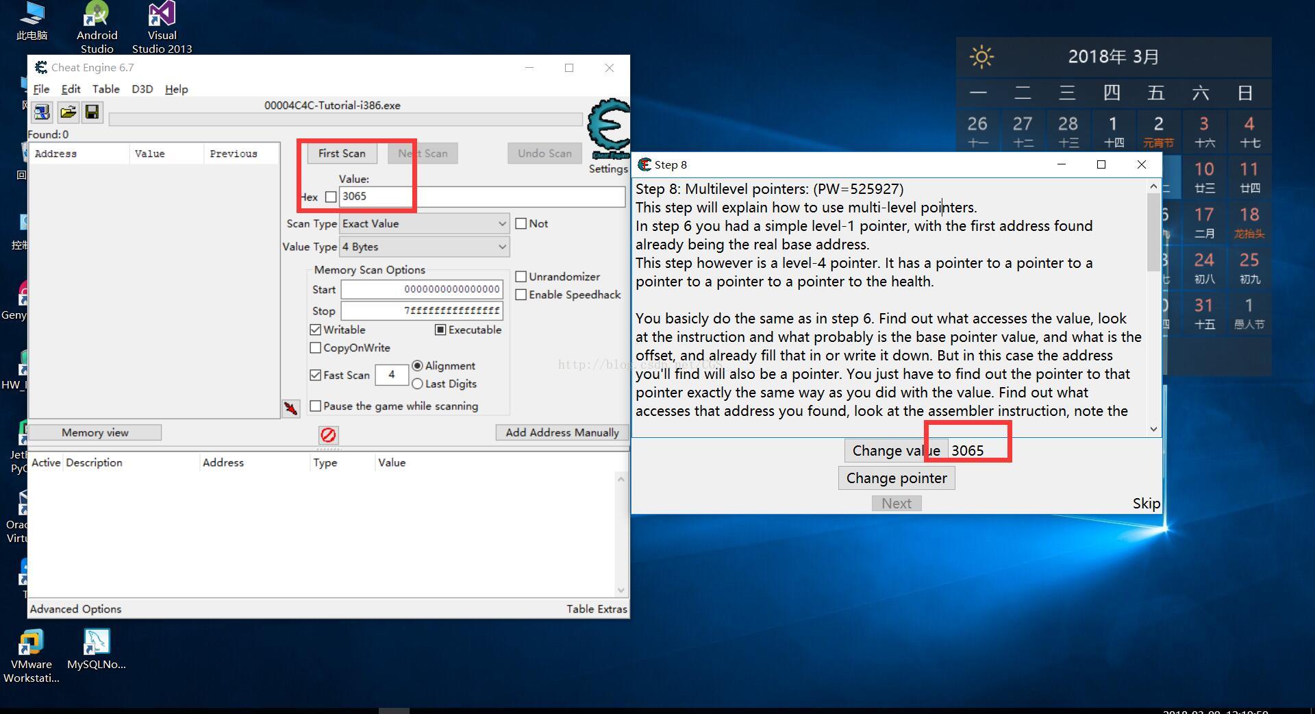Image resolution: width=1315 pixels, height=714 pixels.
Task: Click the open process (computer) icon
Action: coord(42,112)
